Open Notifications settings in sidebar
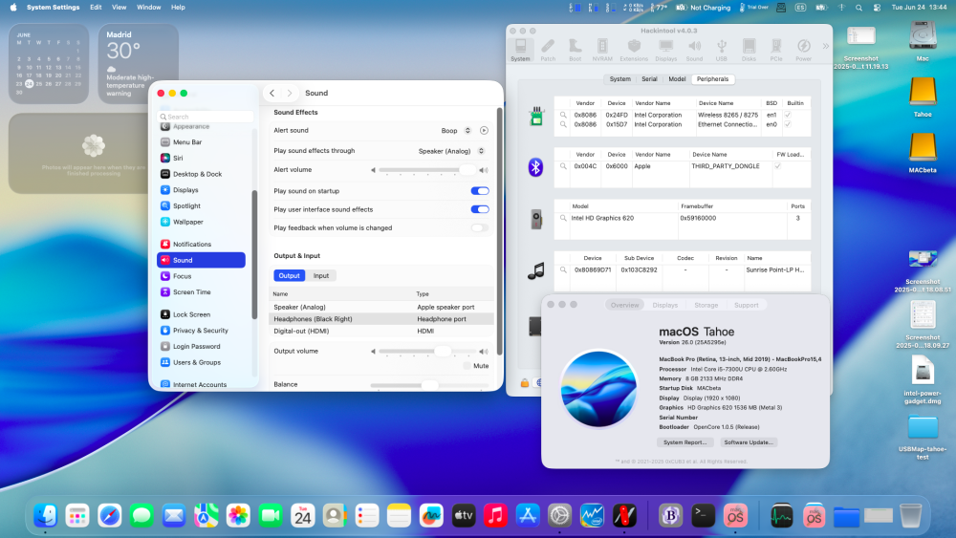This screenshot has height=538, width=956. click(201, 244)
